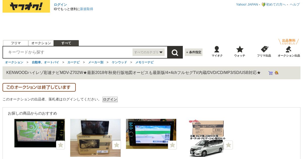Open the third KENWOOD unit thumbnail

[x=151, y=134]
